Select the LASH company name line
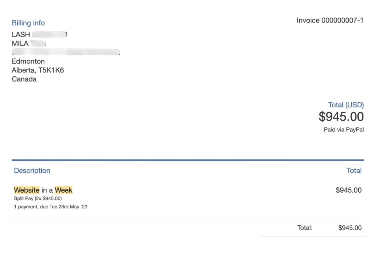Viewport: 385px width, 258px height. point(39,35)
